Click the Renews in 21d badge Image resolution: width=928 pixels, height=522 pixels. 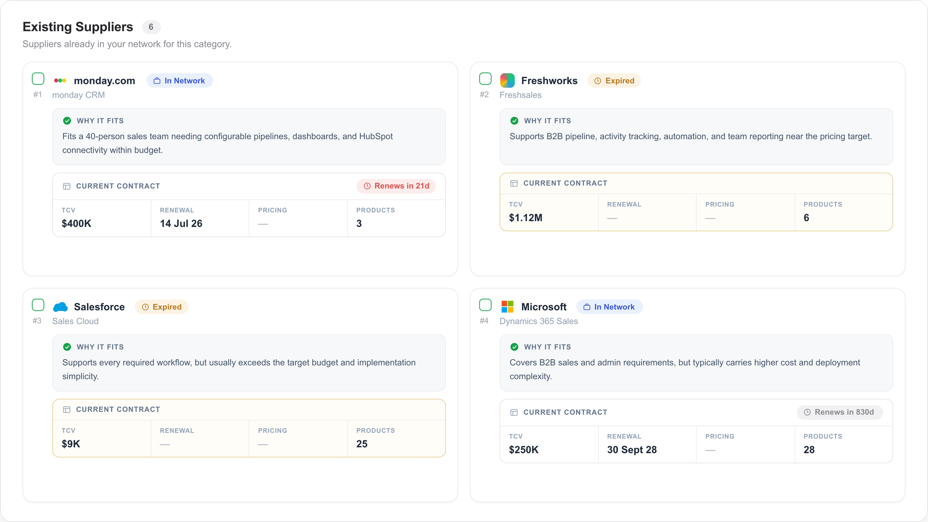[x=396, y=186]
